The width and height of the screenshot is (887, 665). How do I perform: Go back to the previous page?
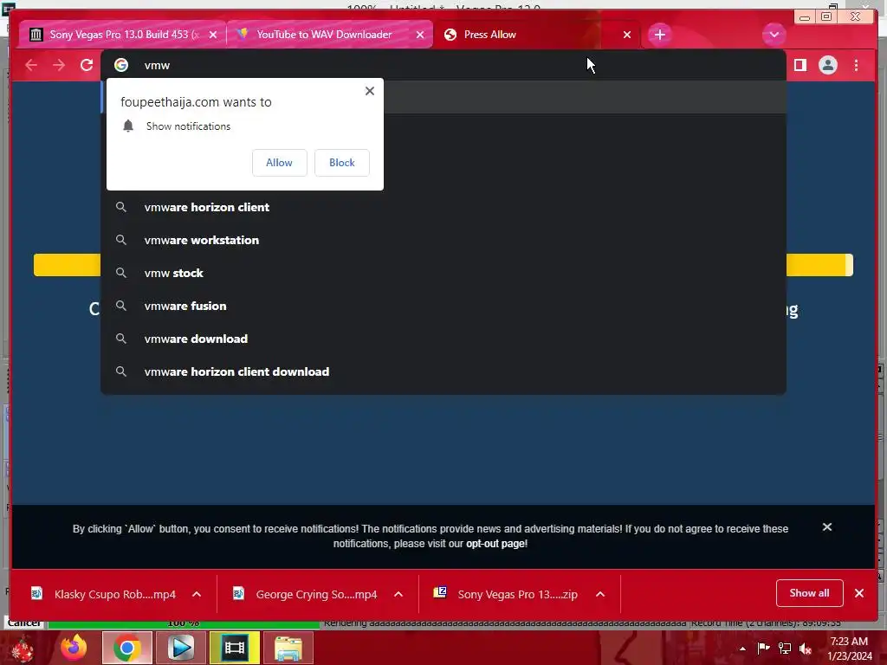(31, 66)
